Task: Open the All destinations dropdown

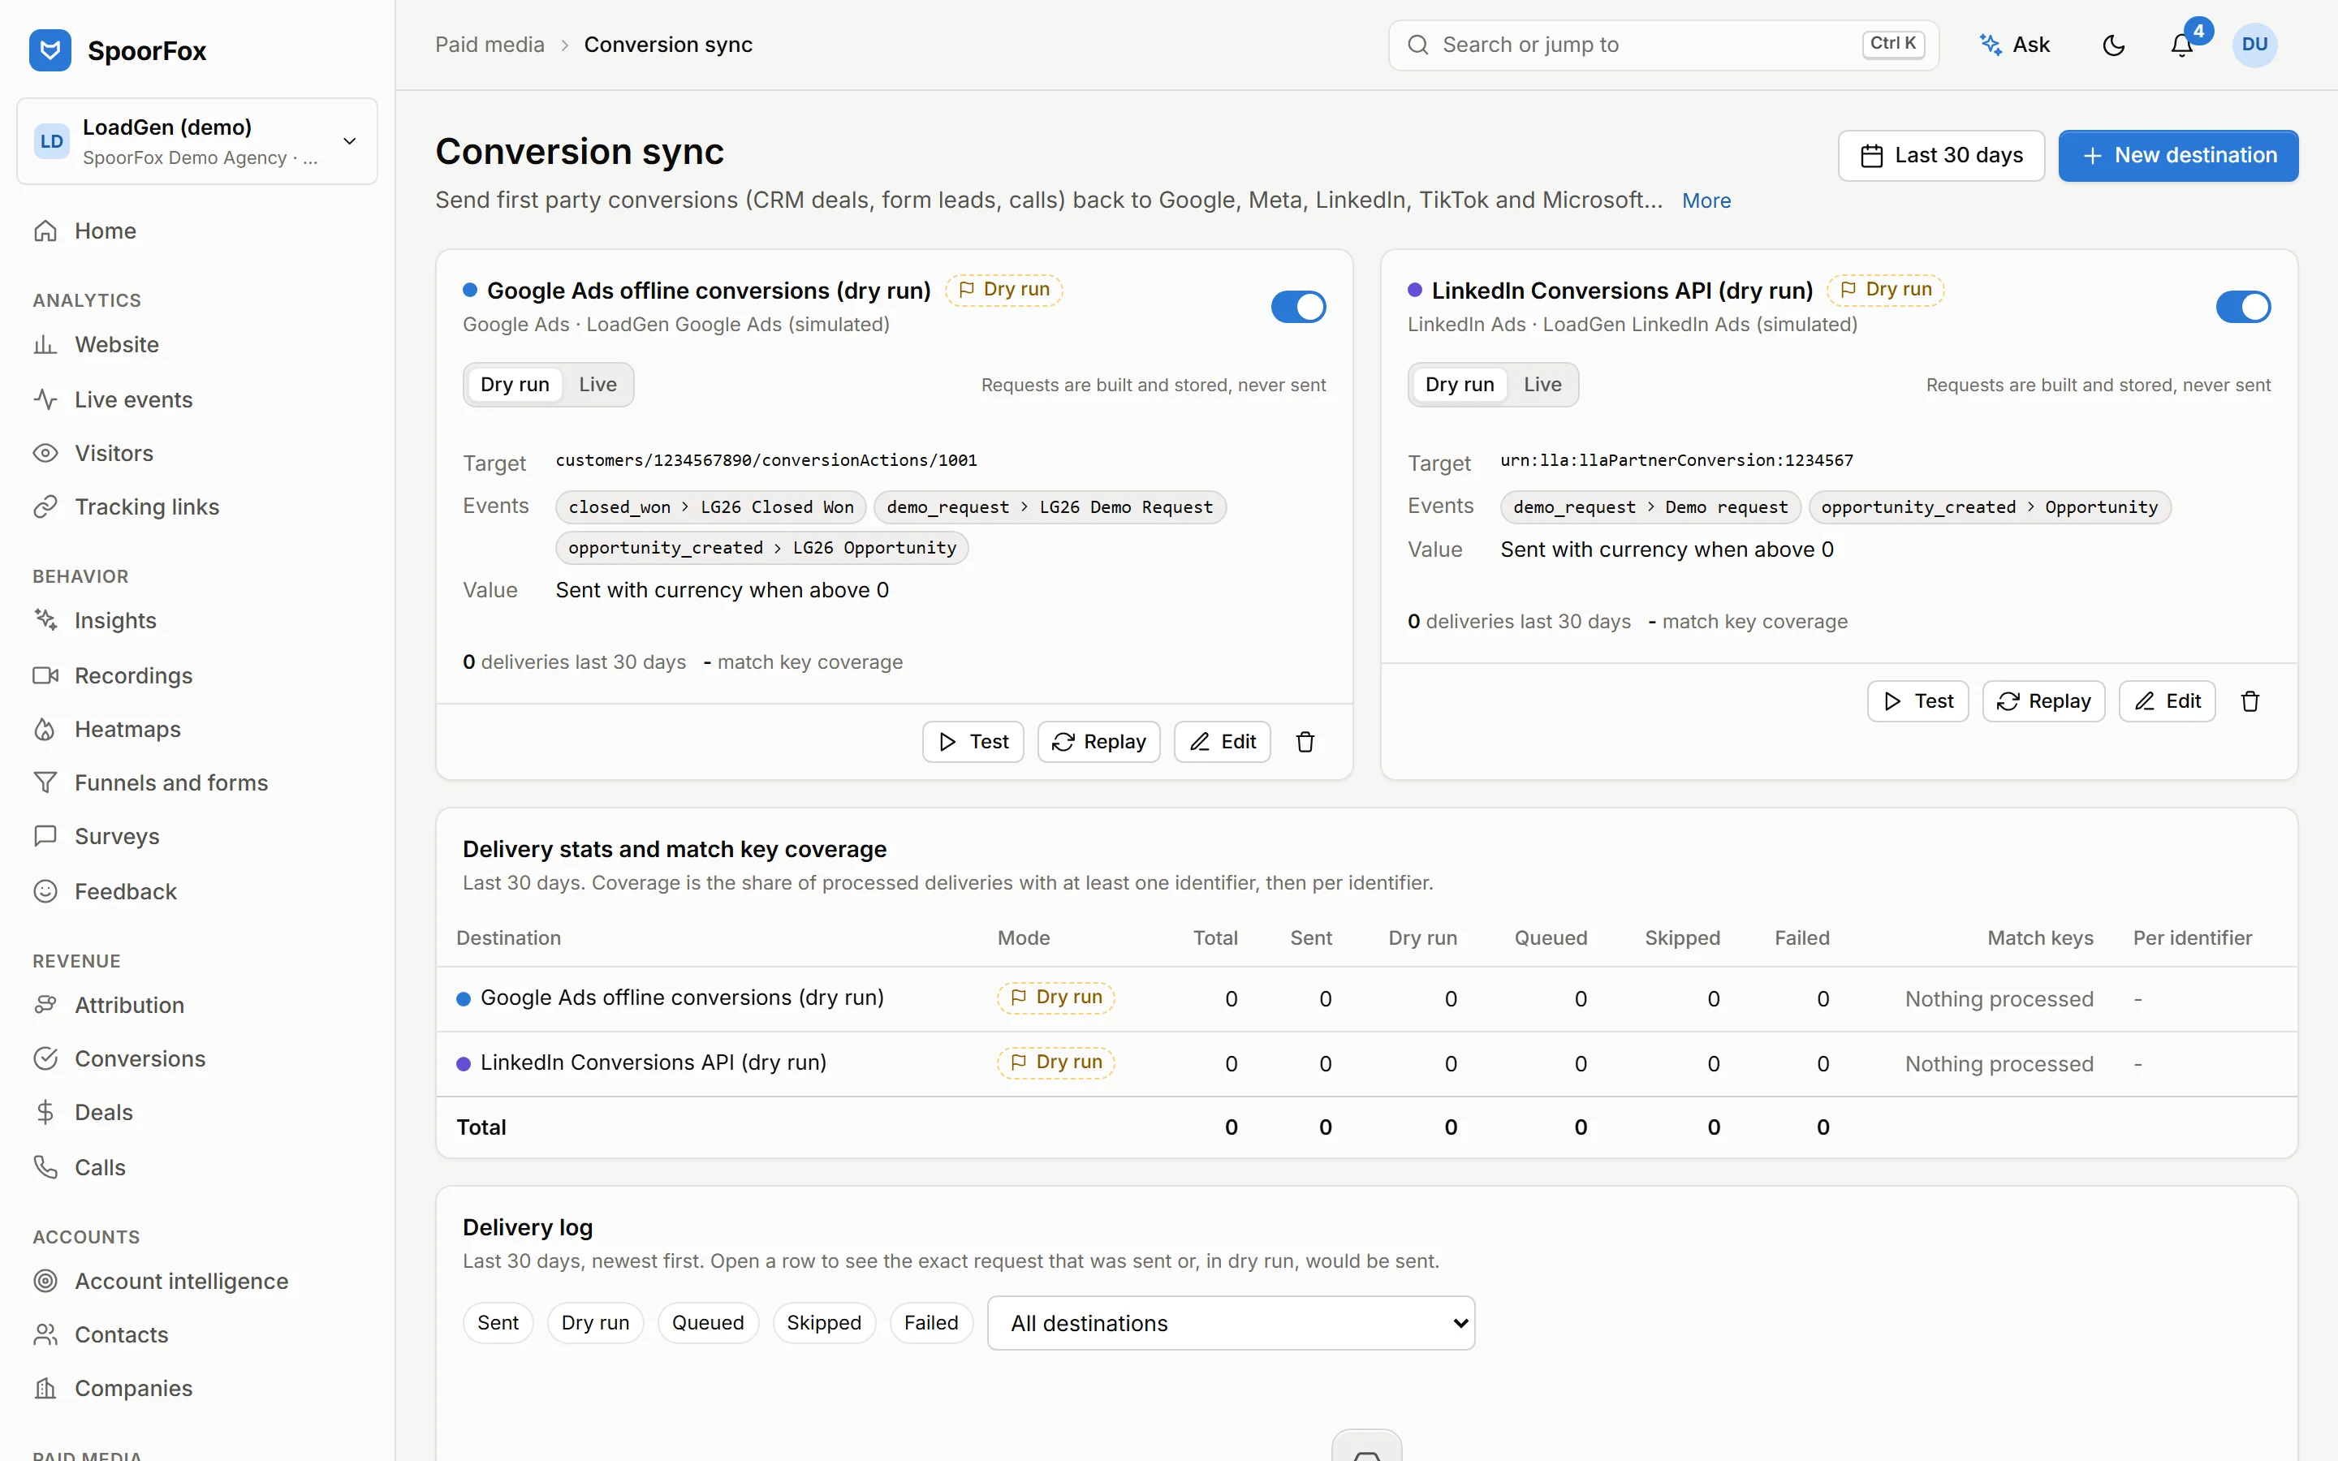Action: 1231,1323
